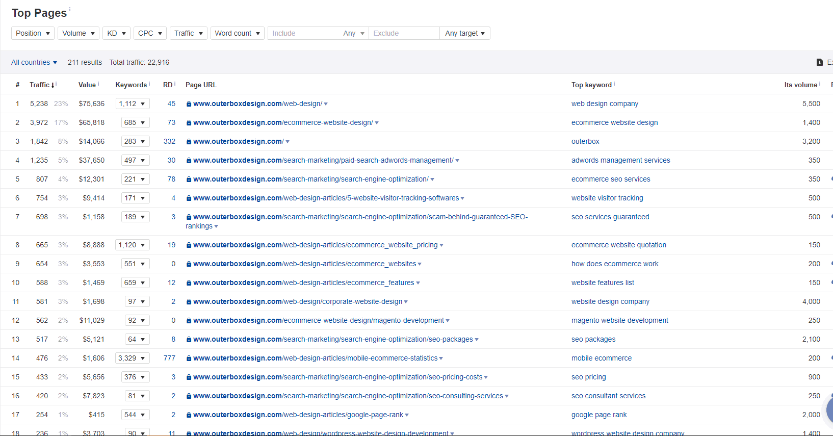Click the 'mobile ecommerce' keyword link
The width and height of the screenshot is (833, 436).
click(602, 358)
